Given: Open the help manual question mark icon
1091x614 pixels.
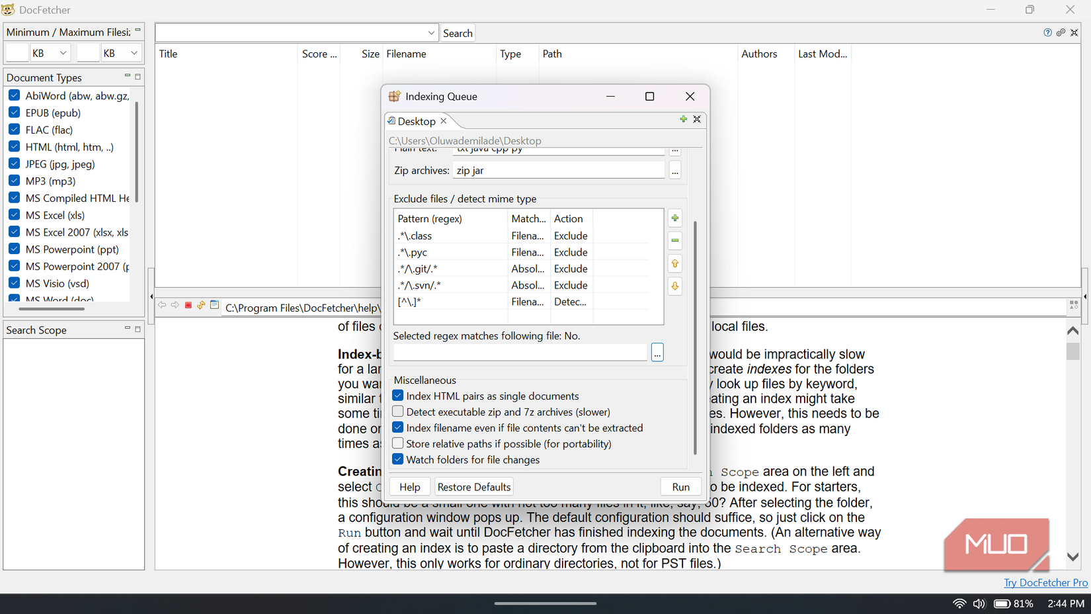Looking at the screenshot, I should 1047,32.
